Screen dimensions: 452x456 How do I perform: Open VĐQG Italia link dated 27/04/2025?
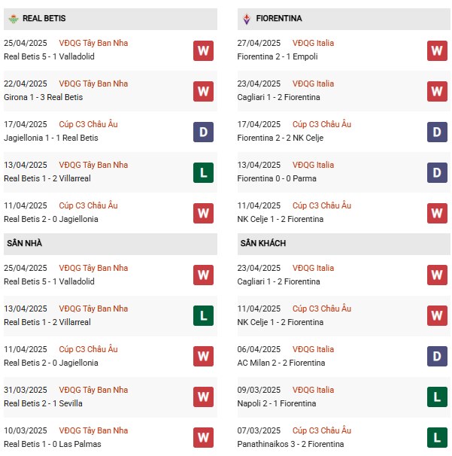[x=313, y=43]
